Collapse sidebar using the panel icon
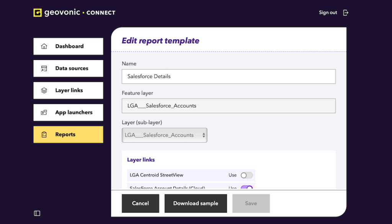The height and width of the screenshot is (224, 392). 37,213
